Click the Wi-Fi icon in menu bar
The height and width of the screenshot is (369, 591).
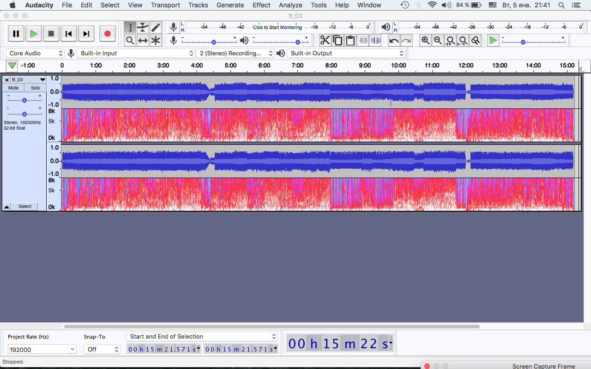[x=432, y=5]
